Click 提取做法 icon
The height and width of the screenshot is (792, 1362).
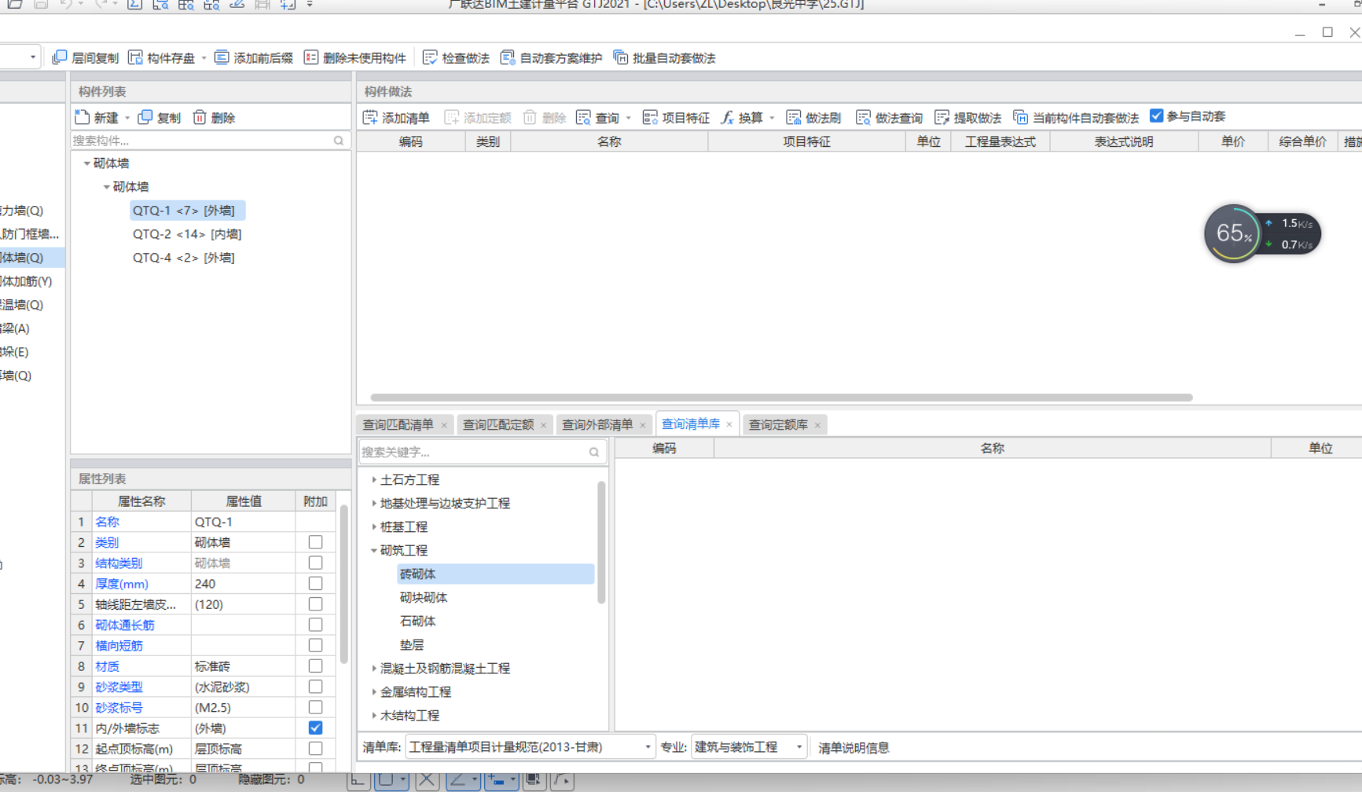click(x=942, y=117)
